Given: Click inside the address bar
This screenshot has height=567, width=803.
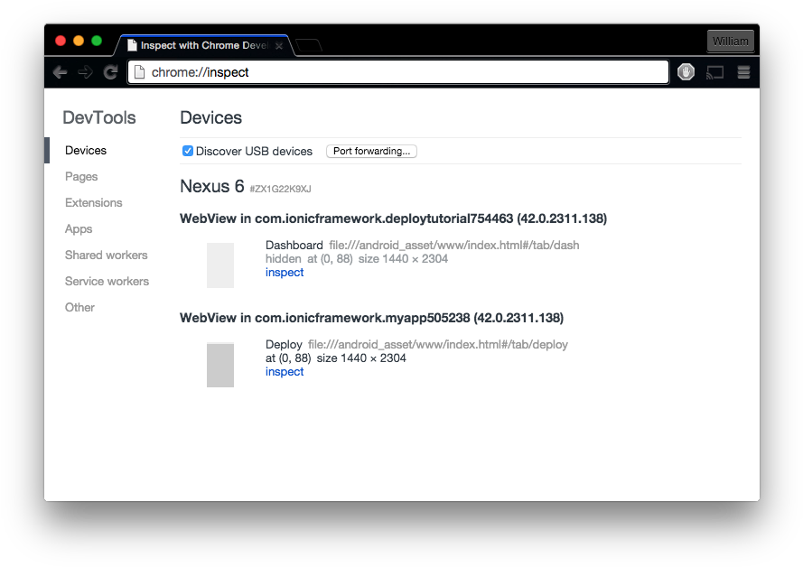Looking at the screenshot, I should pos(397,71).
